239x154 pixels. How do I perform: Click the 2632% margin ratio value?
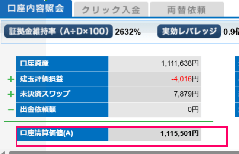pyautogui.click(x=128, y=32)
